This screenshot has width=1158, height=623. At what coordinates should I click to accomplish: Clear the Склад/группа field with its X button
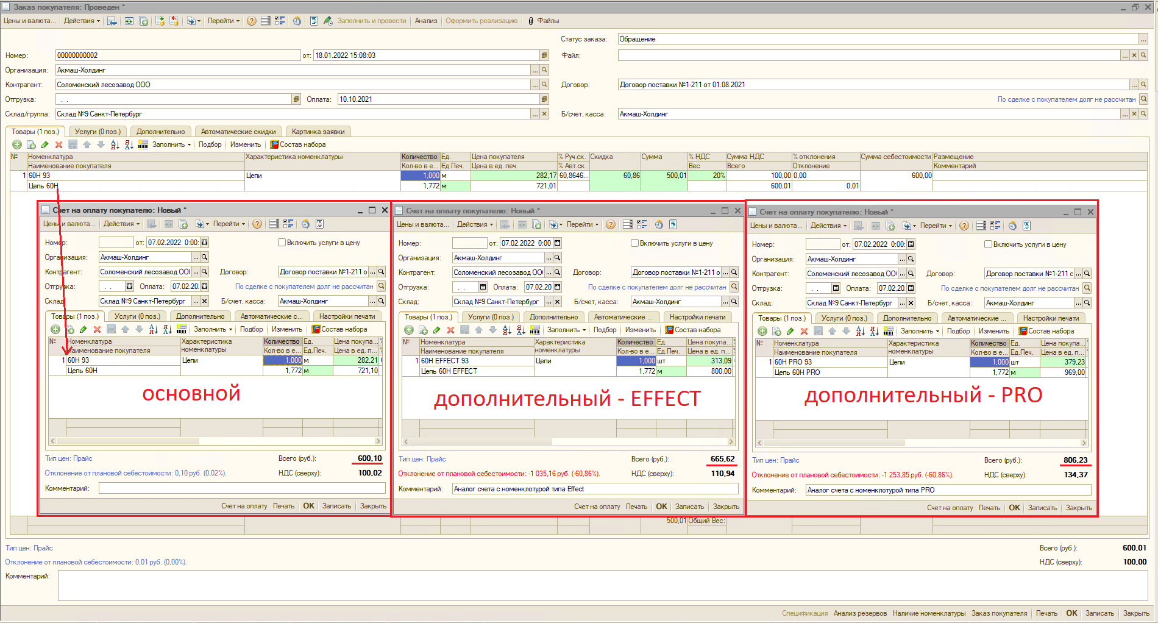tap(544, 113)
